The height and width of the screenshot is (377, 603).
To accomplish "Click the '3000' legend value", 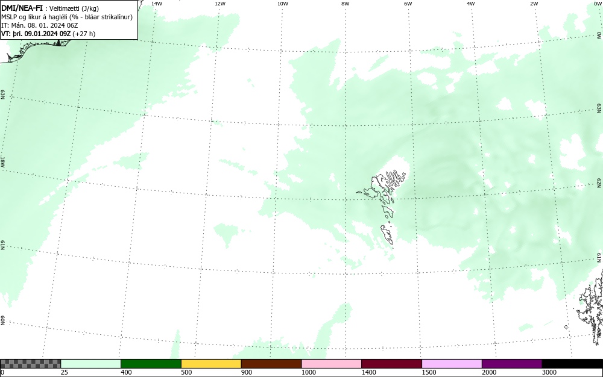I will point(549,372).
